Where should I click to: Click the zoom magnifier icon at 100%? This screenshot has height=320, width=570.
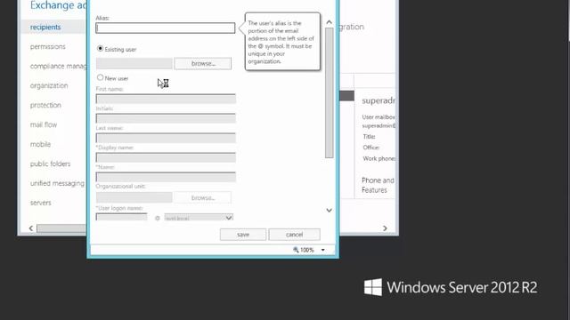296,250
